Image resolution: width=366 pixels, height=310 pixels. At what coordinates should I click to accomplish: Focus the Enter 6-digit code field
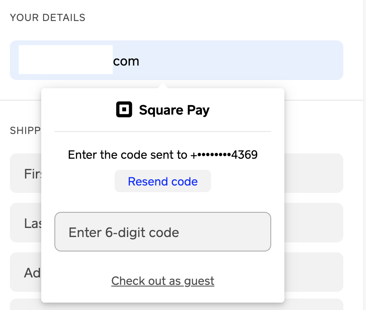[162, 232]
